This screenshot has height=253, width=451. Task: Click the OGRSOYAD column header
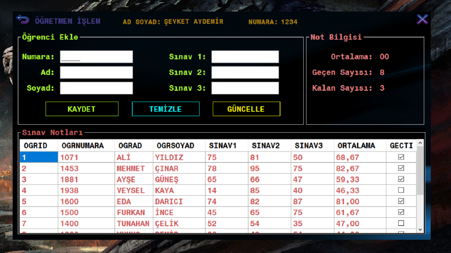(x=179, y=146)
